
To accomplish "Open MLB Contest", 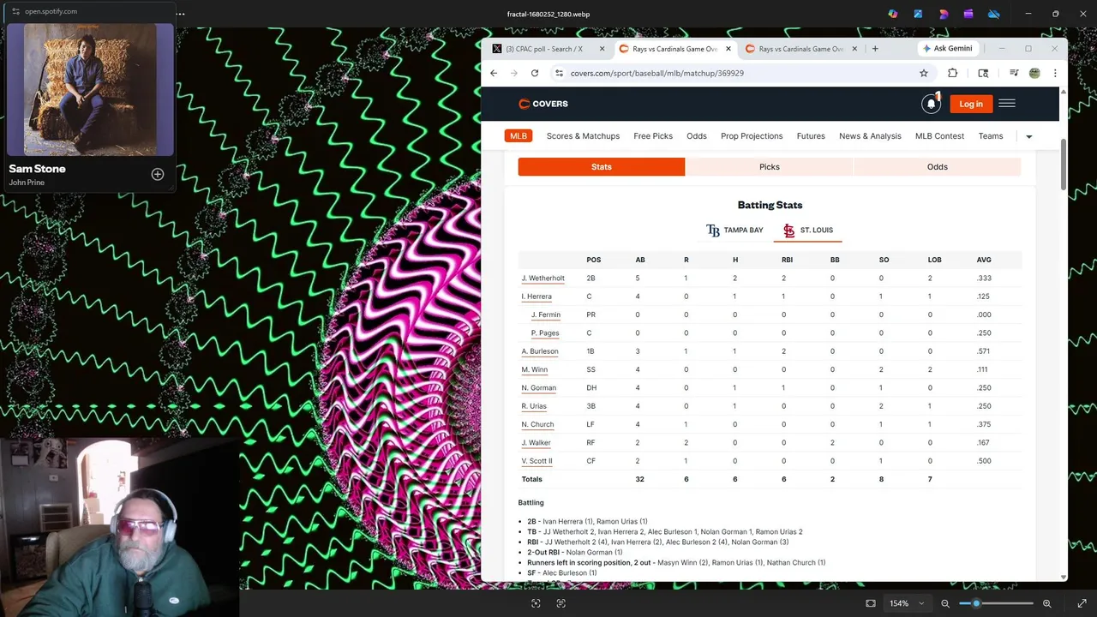I will coord(939,136).
